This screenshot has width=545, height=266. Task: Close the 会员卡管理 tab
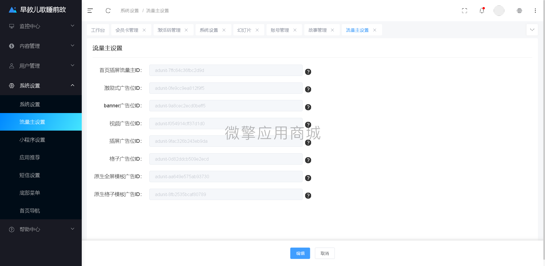tap(144, 30)
